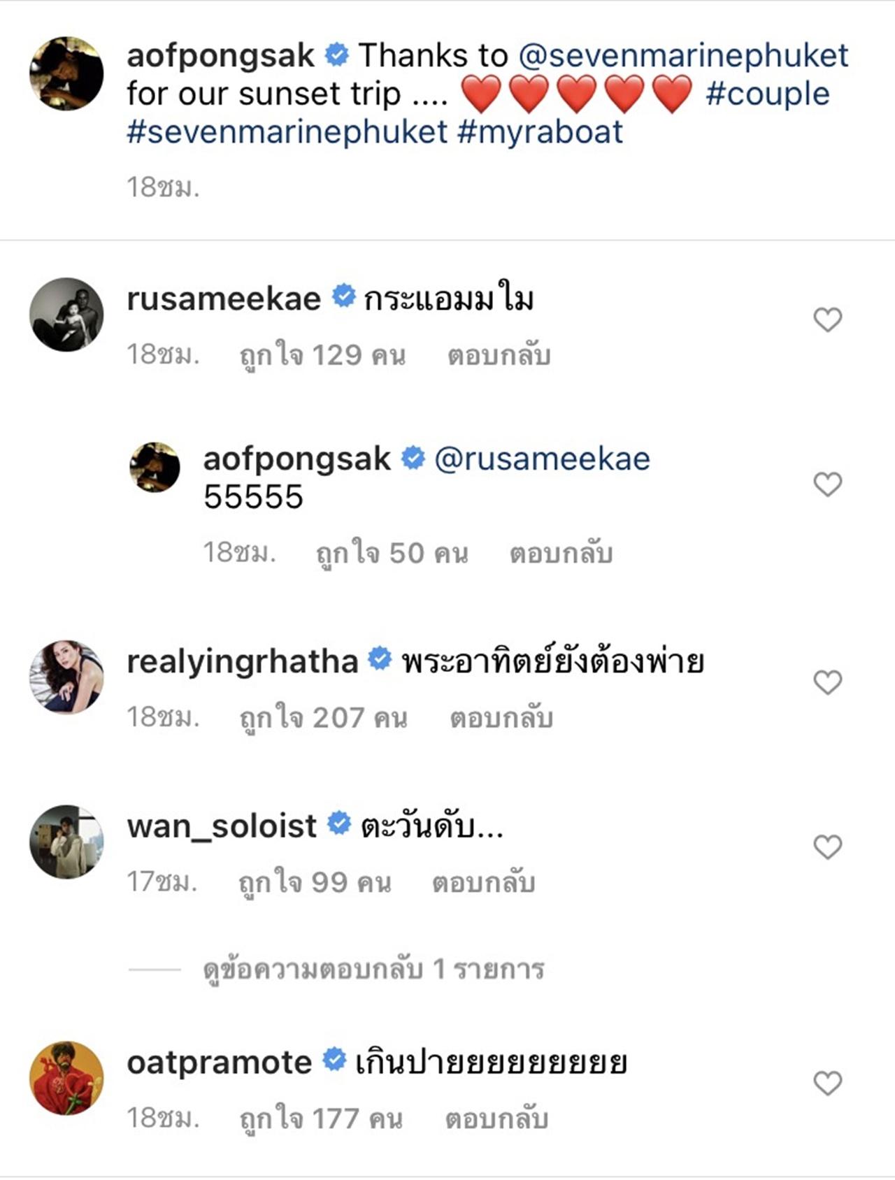This screenshot has height=1180, width=895.
Task: Open the #couple hashtag
Action: (768, 94)
